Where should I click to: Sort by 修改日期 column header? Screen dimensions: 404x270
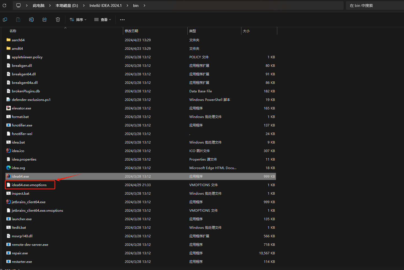131,31
